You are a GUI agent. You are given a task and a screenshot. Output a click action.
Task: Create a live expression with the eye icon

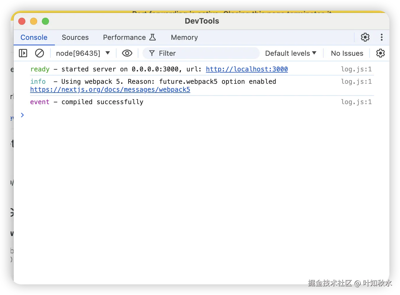pos(127,53)
